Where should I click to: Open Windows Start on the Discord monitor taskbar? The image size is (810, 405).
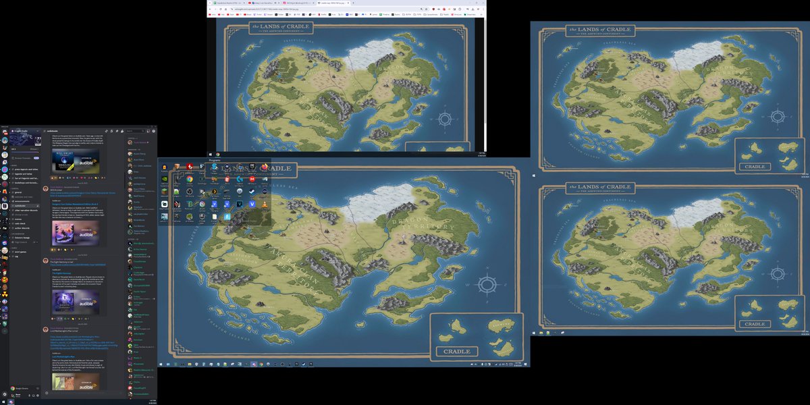pyautogui.click(x=3, y=402)
